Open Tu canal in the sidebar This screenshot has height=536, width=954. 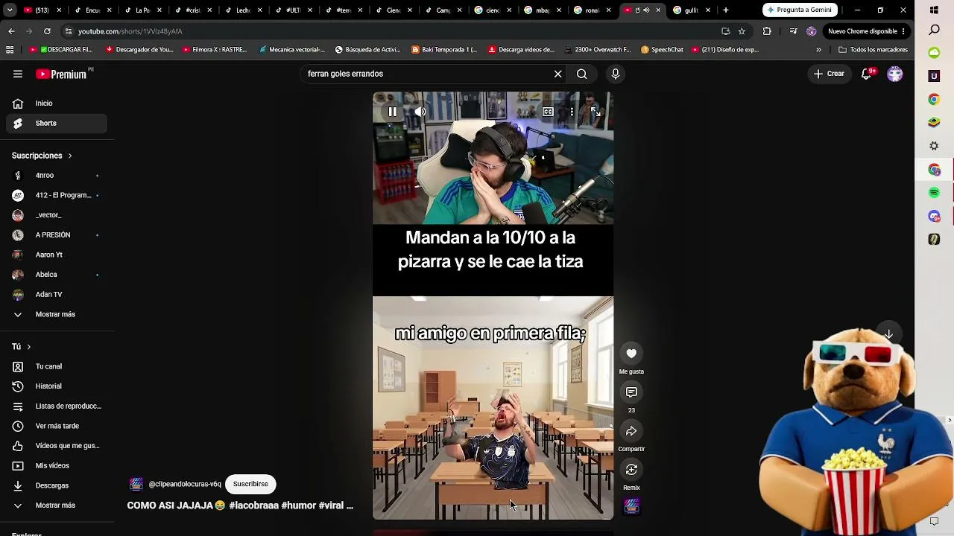[x=57, y=366]
